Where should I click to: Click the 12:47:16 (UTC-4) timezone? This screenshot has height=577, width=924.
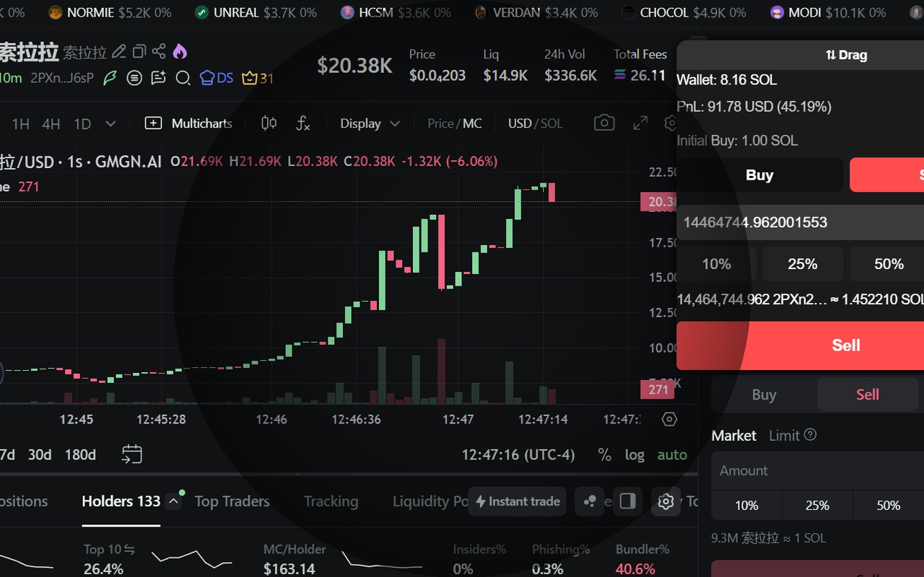(518, 454)
